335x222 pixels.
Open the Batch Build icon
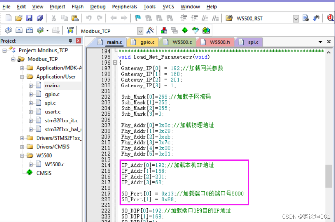(x=40, y=30)
